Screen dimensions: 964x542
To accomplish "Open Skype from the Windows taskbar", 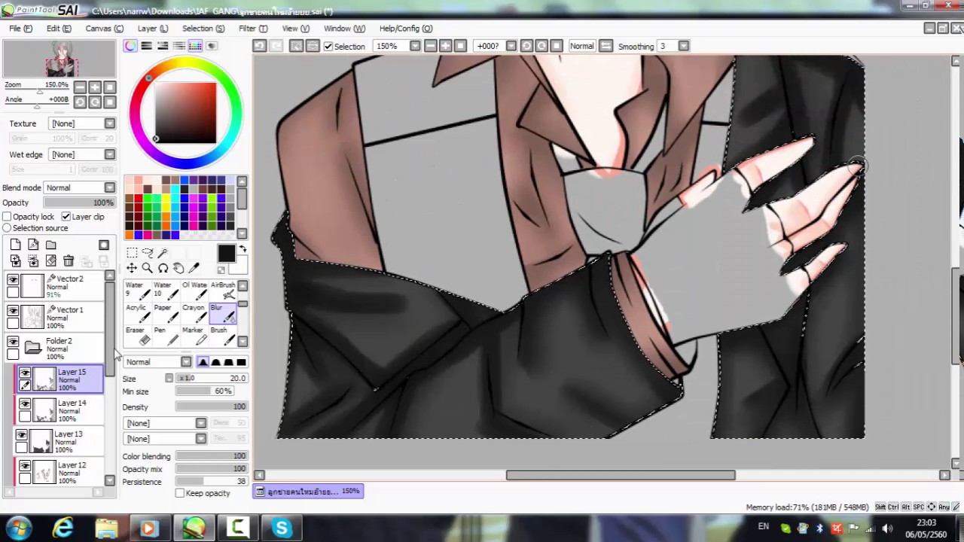I will (x=282, y=528).
